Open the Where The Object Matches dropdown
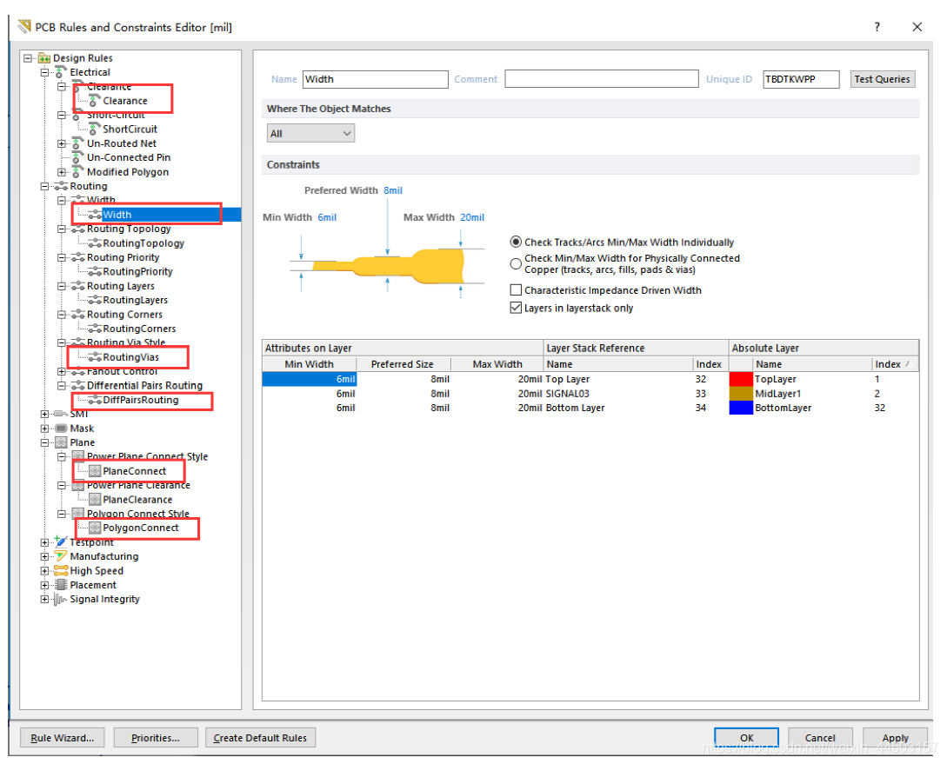Image resolution: width=947 pixels, height=764 pixels. [310, 134]
